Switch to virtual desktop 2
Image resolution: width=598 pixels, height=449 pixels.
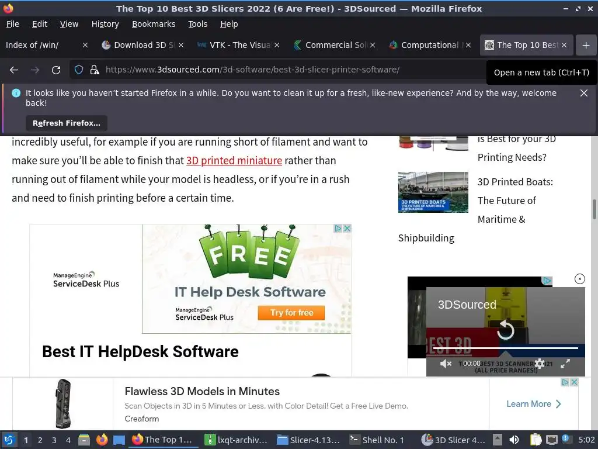(40, 440)
